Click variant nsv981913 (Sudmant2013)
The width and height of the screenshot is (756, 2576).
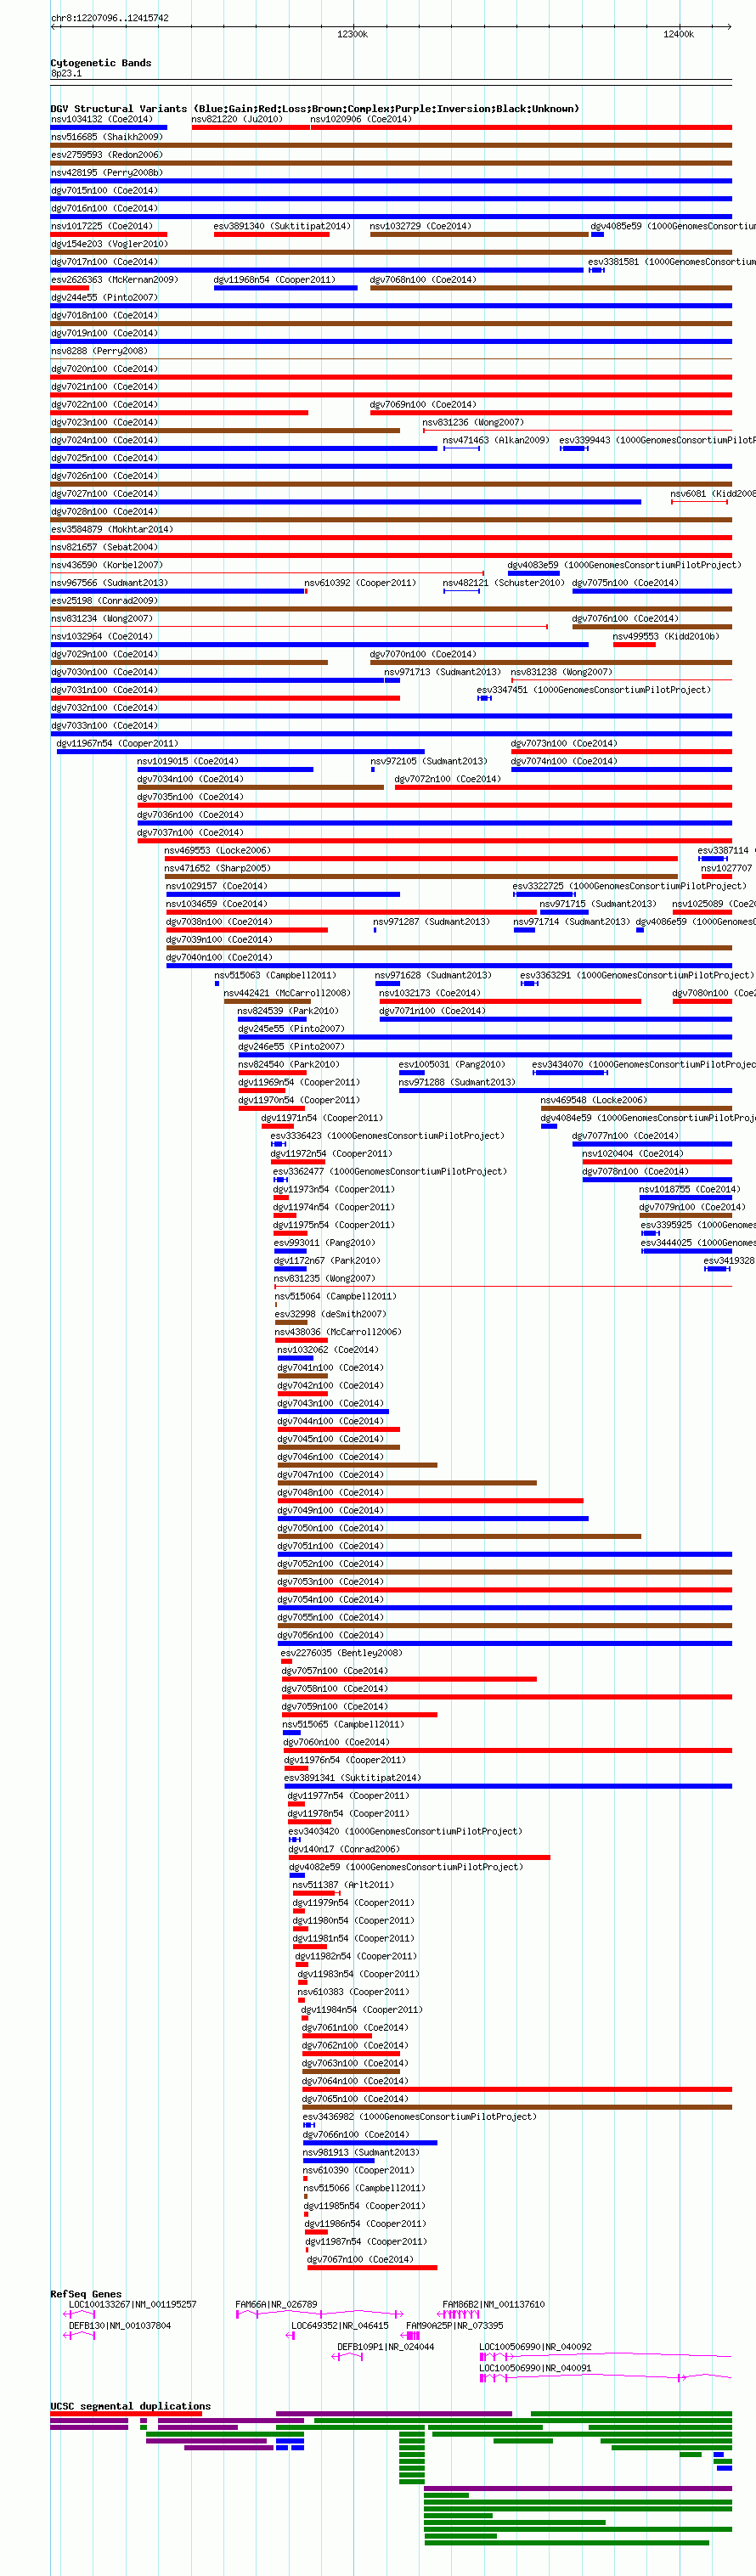pos(361,2152)
